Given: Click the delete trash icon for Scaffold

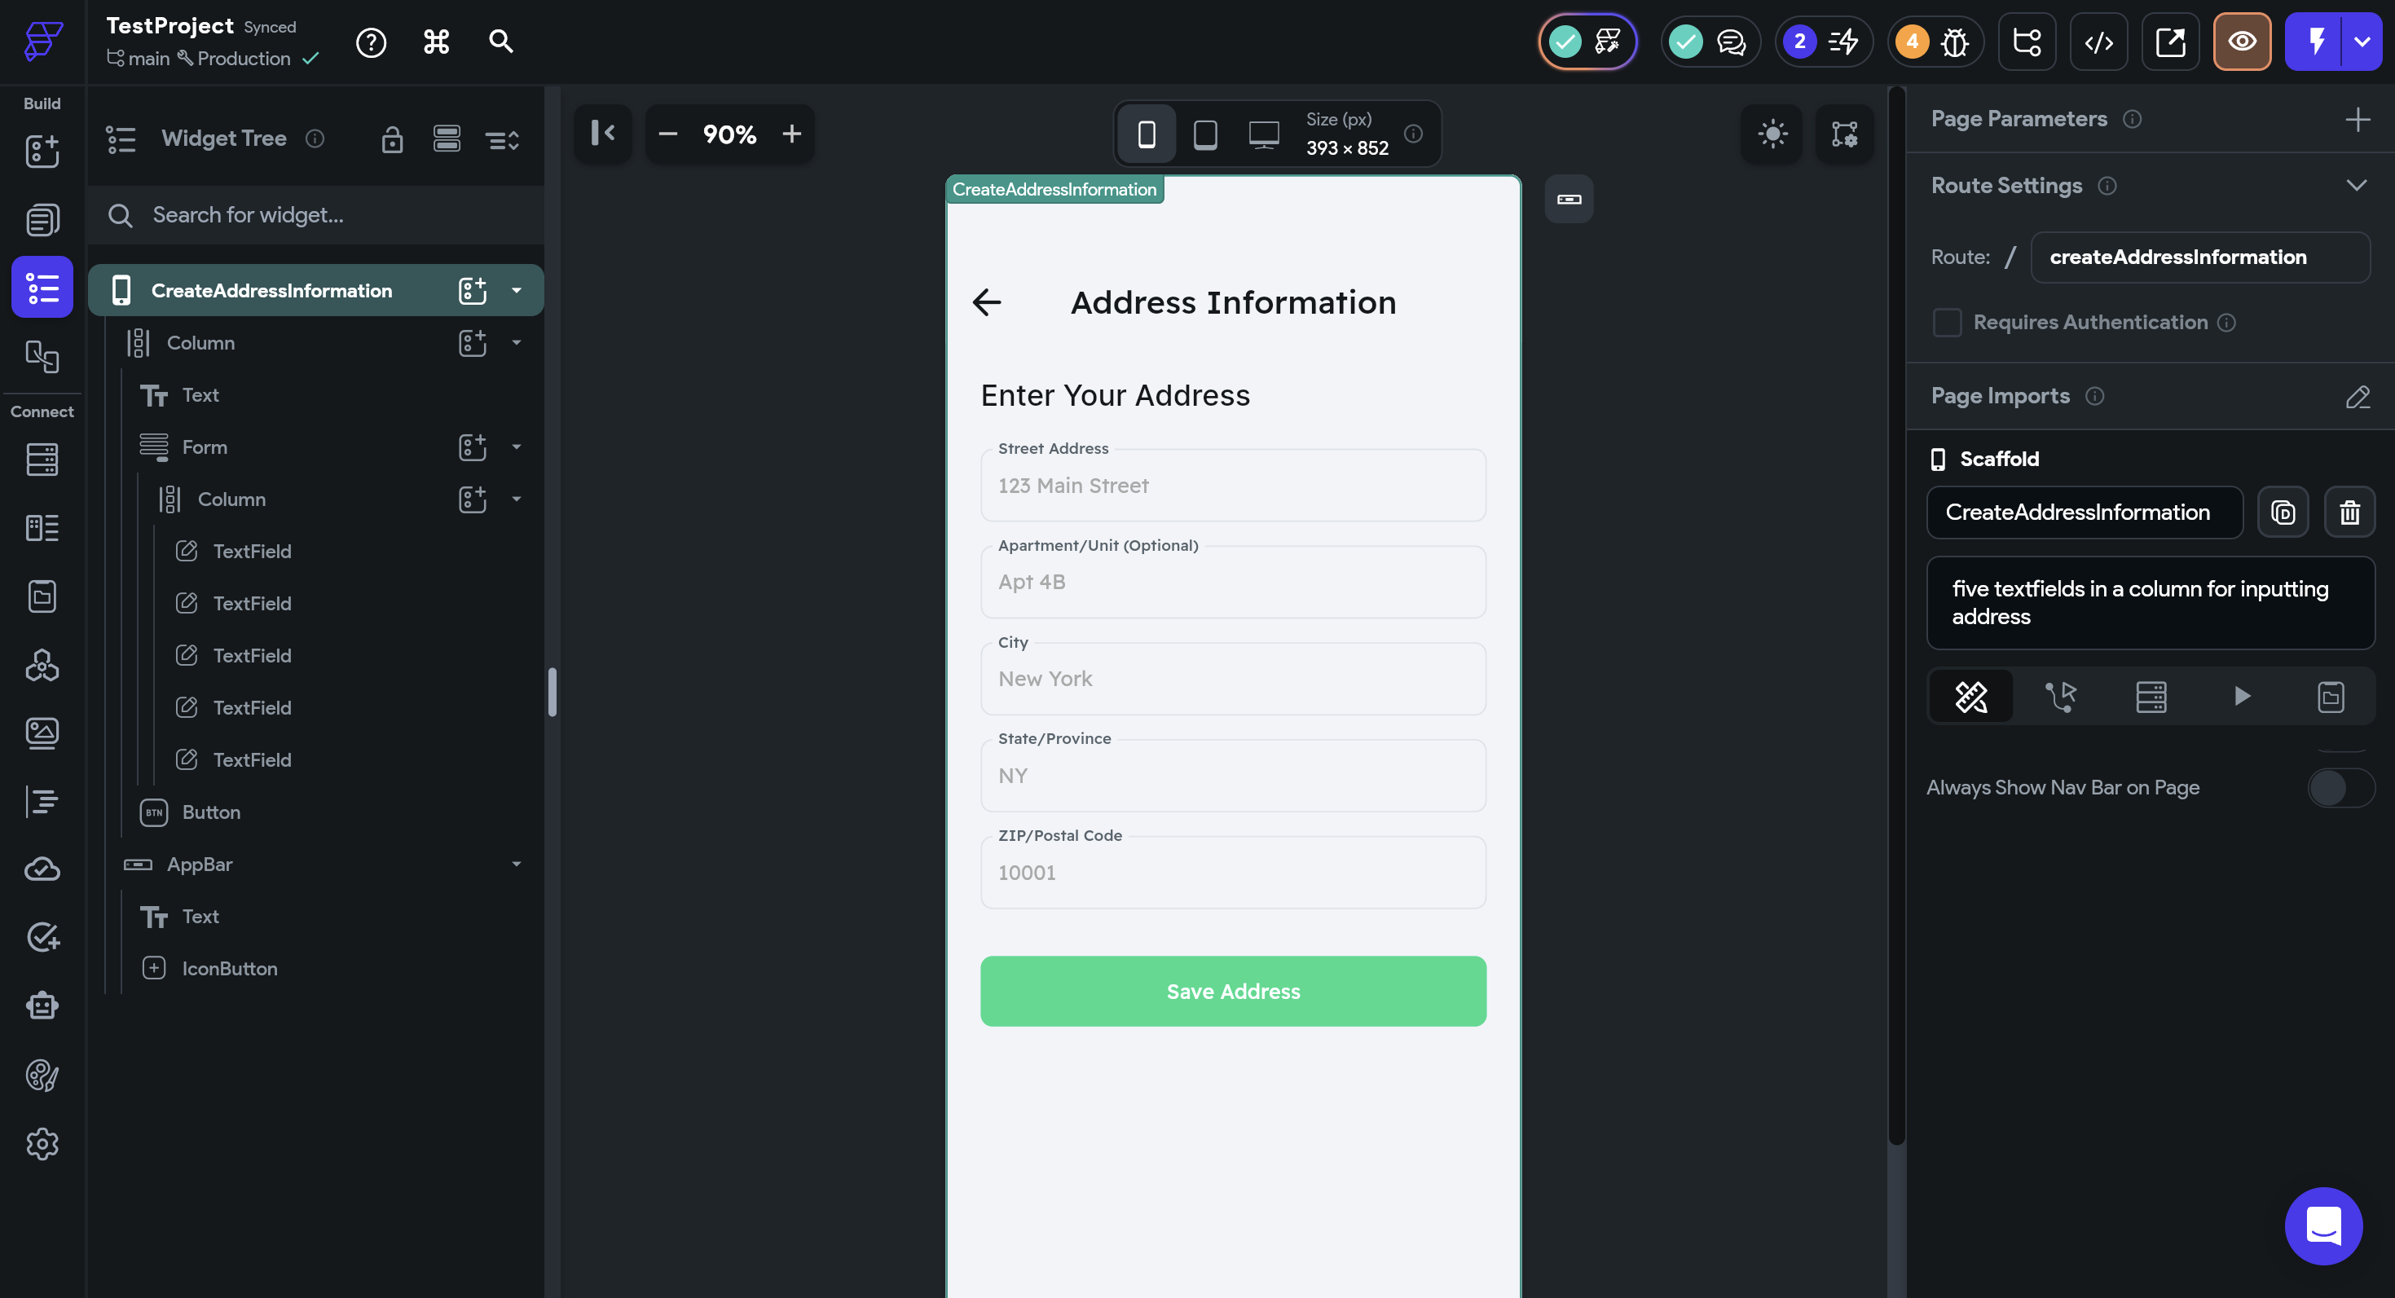Looking at the screenshot, I should click(2349, 513).
